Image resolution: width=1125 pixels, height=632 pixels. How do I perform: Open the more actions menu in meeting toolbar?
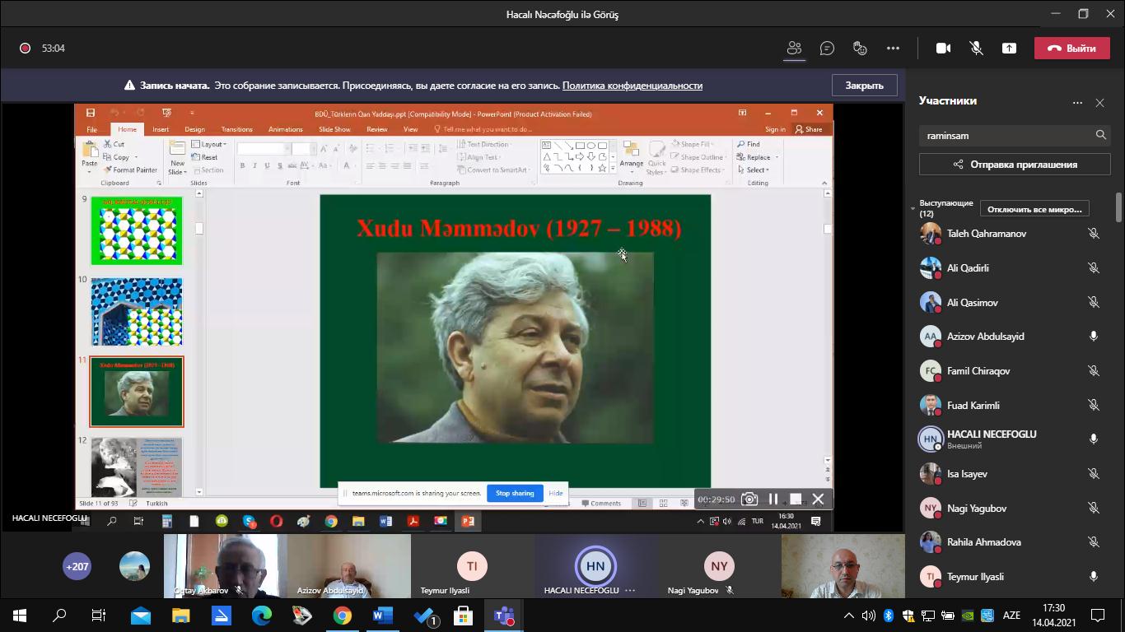893,49
